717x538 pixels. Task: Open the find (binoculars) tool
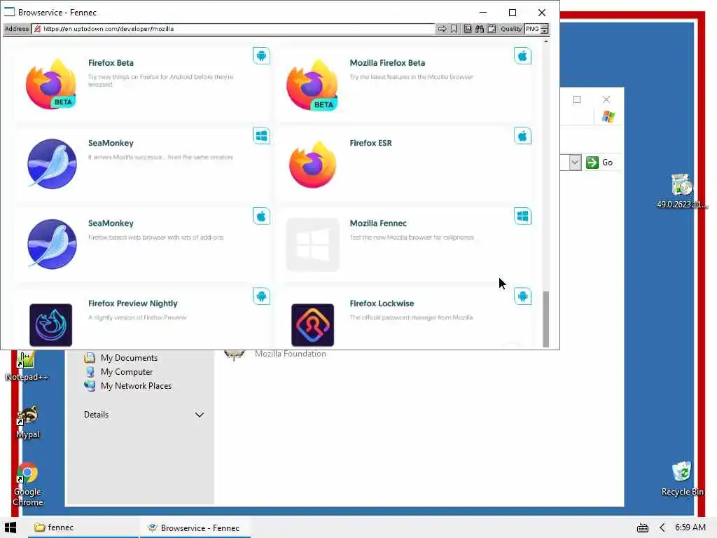point(479,29)
